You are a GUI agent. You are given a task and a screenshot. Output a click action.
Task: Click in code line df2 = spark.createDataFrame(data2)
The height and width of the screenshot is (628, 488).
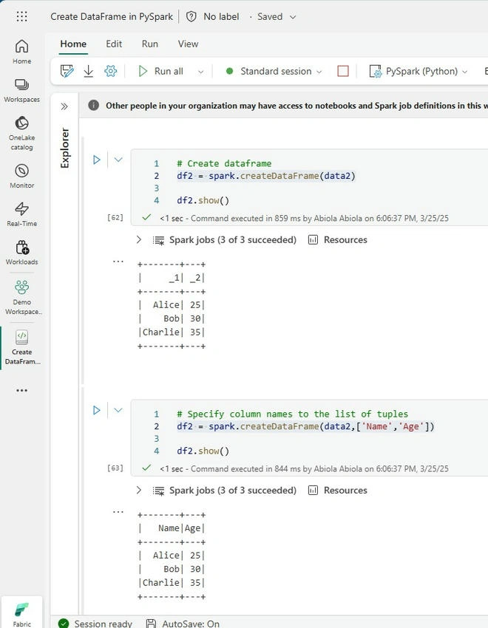tap(266, 176)
